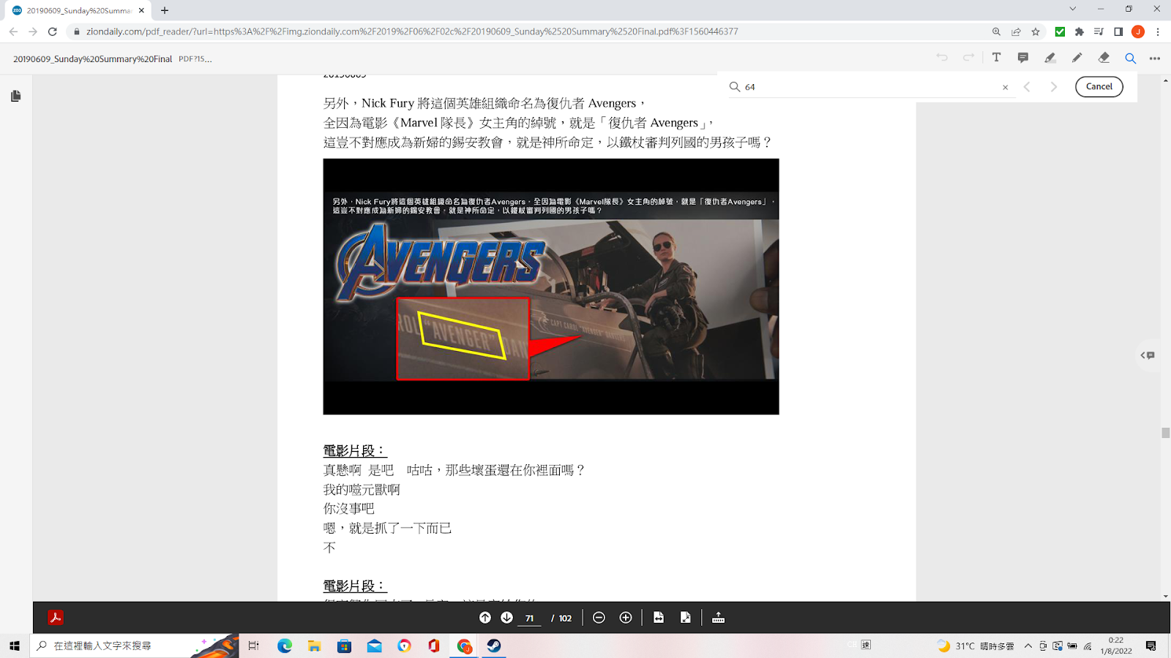The image size is (1171, 658).
Task: Open the Chrome zoom indicator icon
Action: point(996,31)
